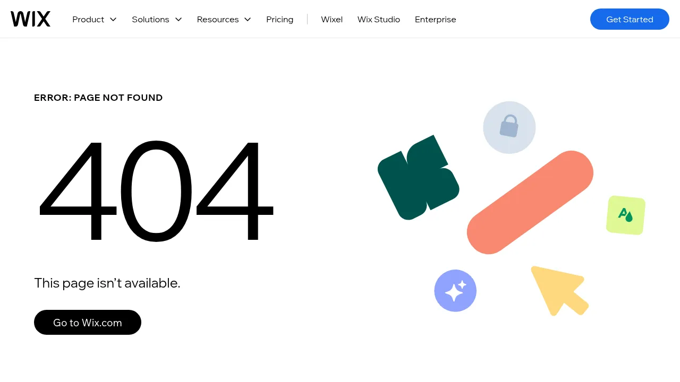Click the purple sparkle star icon
Image resolution: width=680 pixels, height=382 pixels.
tap(455, 291)
